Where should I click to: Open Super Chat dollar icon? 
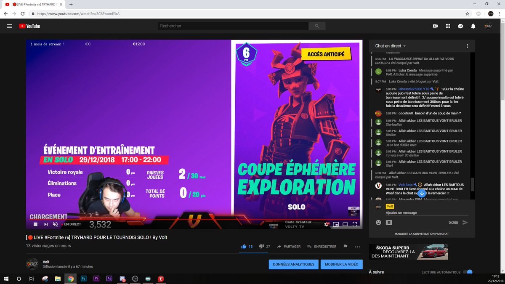[x=389, y=223]
